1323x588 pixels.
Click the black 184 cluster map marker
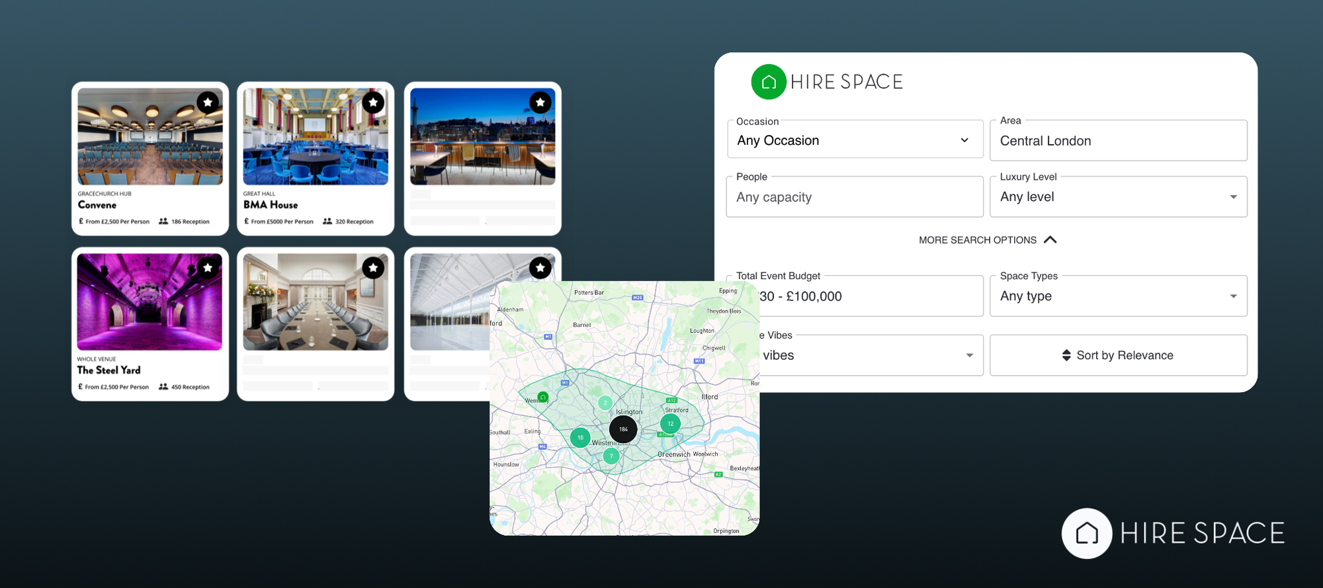(x=622, y=429)
